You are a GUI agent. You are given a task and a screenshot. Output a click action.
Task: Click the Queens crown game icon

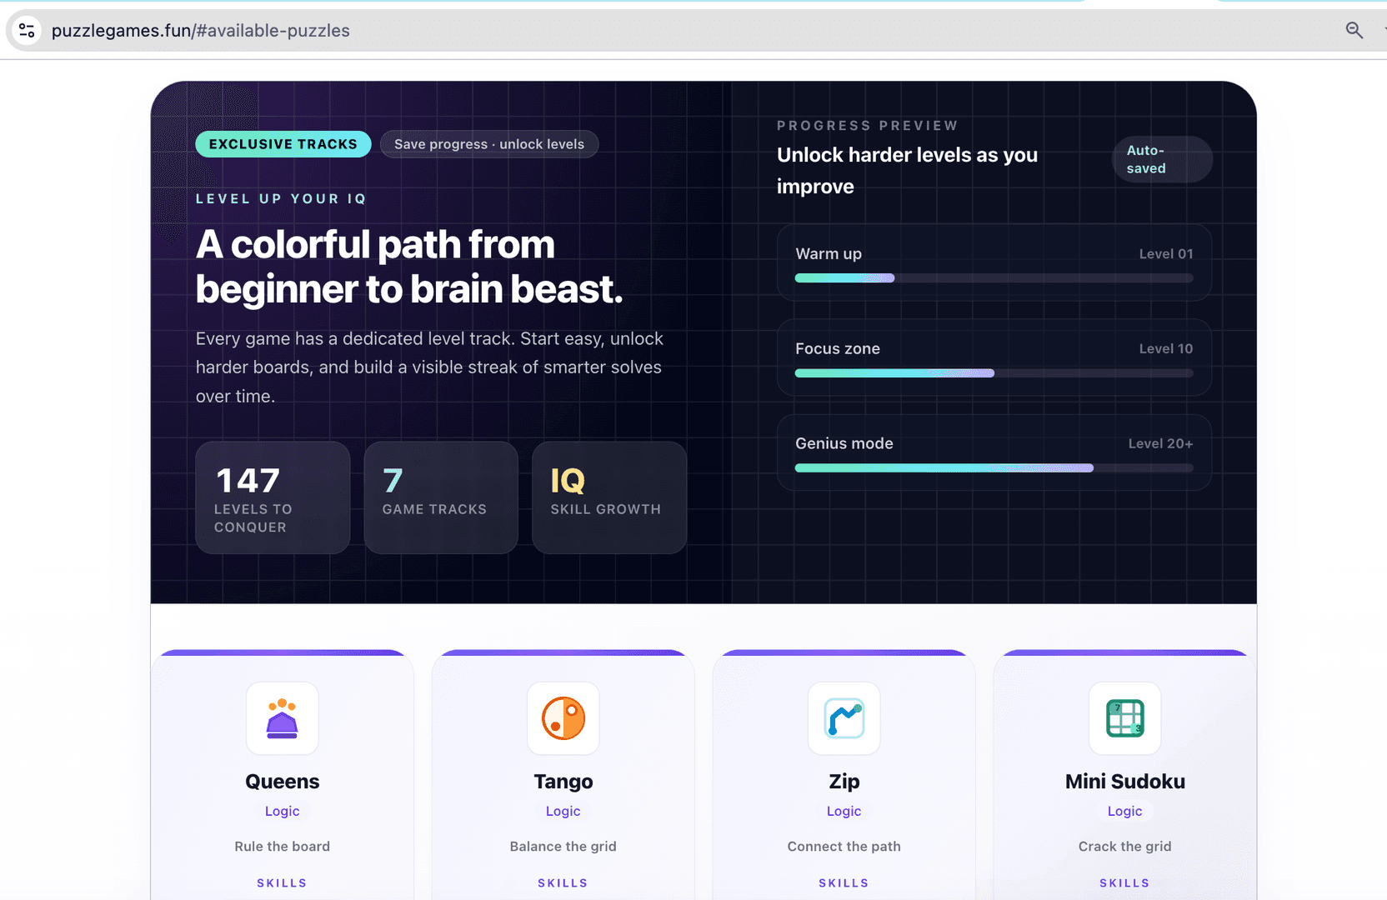(282, 718)
